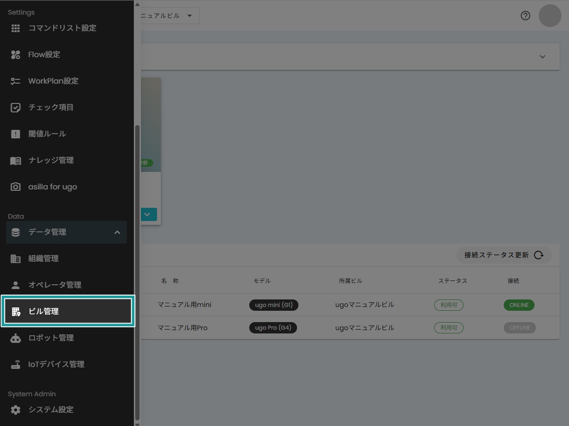The width and height of the screenshot is (569, 426).
Task: Click the チェック項目 checkbox icon
Action: point(16,108)
